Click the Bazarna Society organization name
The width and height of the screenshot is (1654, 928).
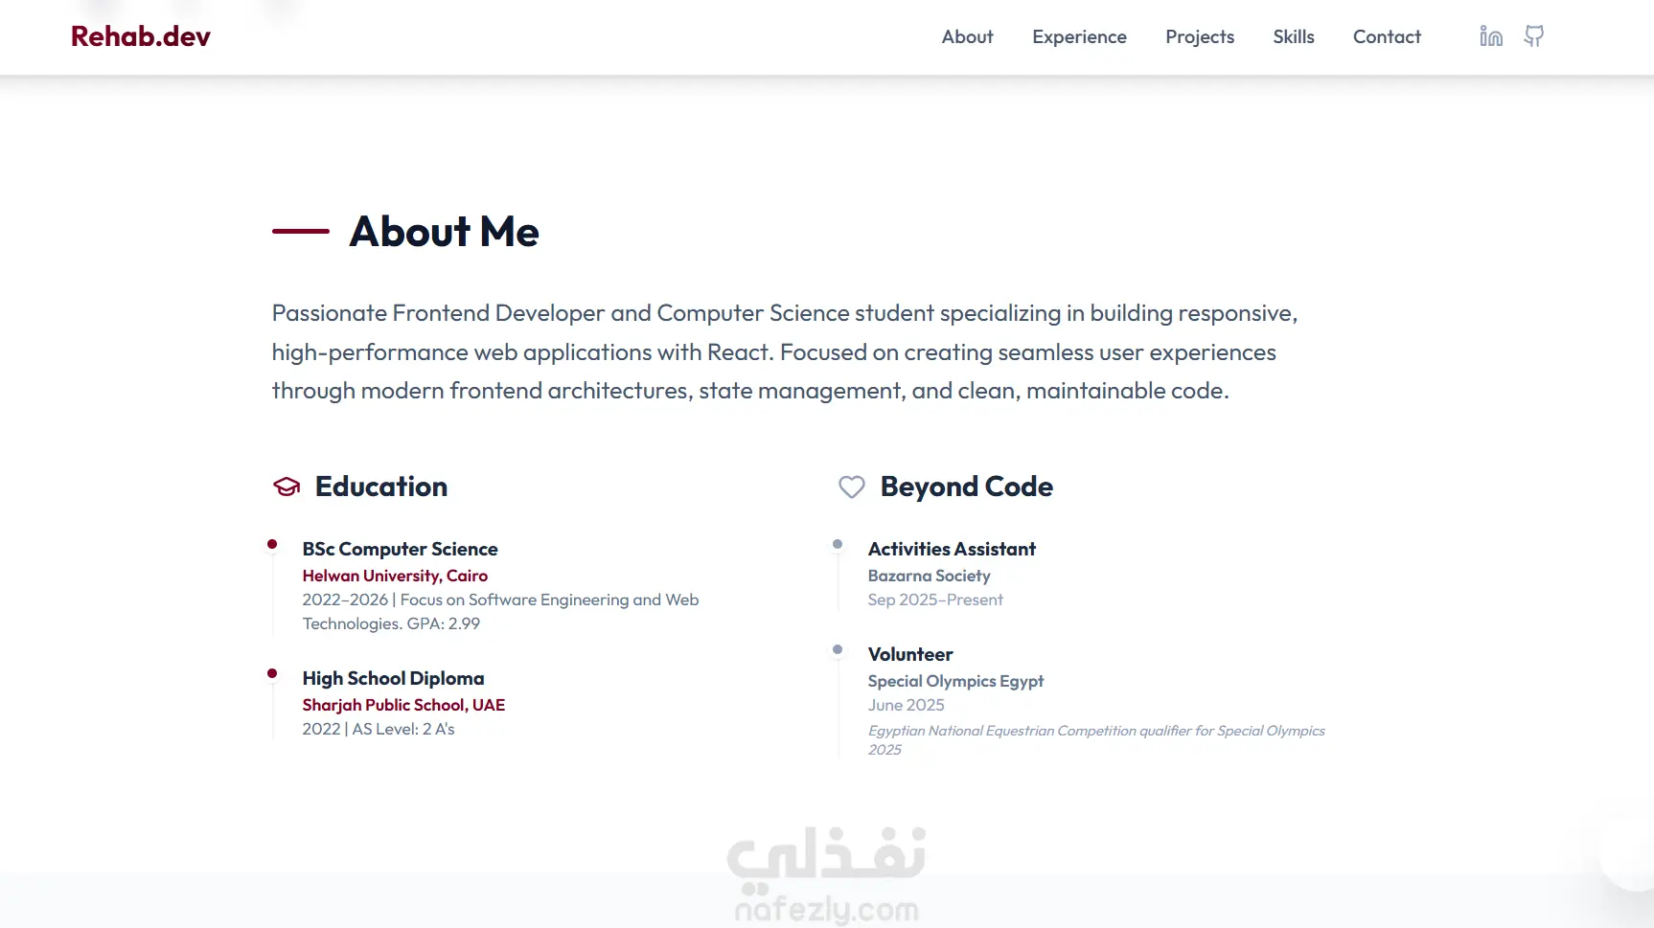click(x=929, y=576)
